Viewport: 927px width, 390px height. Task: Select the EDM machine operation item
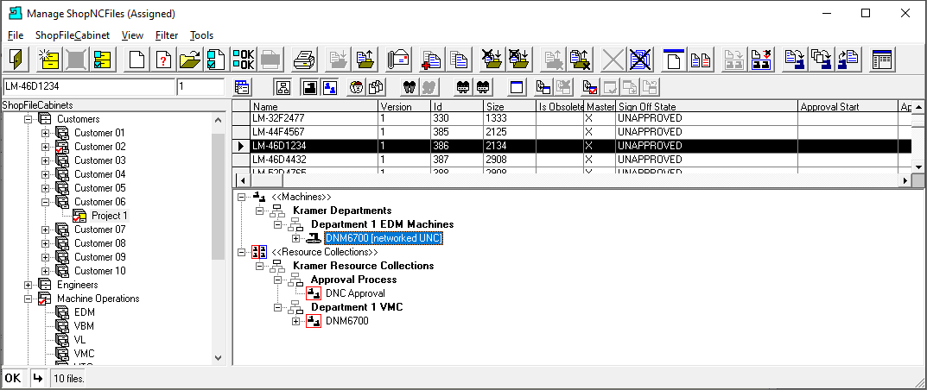[x=84, y=312]
